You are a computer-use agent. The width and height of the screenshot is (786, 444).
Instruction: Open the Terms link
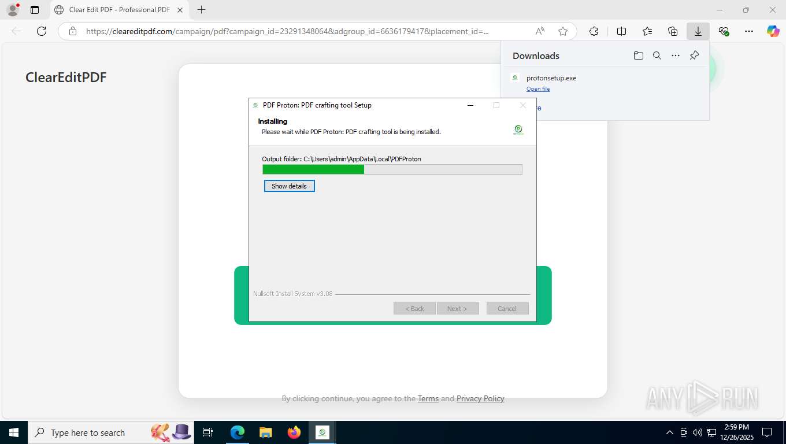tap(428, 398)
